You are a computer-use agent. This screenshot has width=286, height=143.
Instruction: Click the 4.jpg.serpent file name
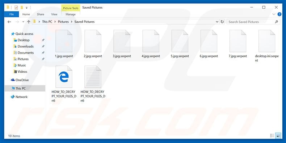point(151,56)
